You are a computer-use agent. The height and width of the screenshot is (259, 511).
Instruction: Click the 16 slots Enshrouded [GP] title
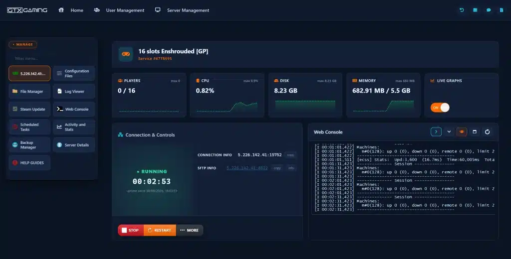click(173, 51)
